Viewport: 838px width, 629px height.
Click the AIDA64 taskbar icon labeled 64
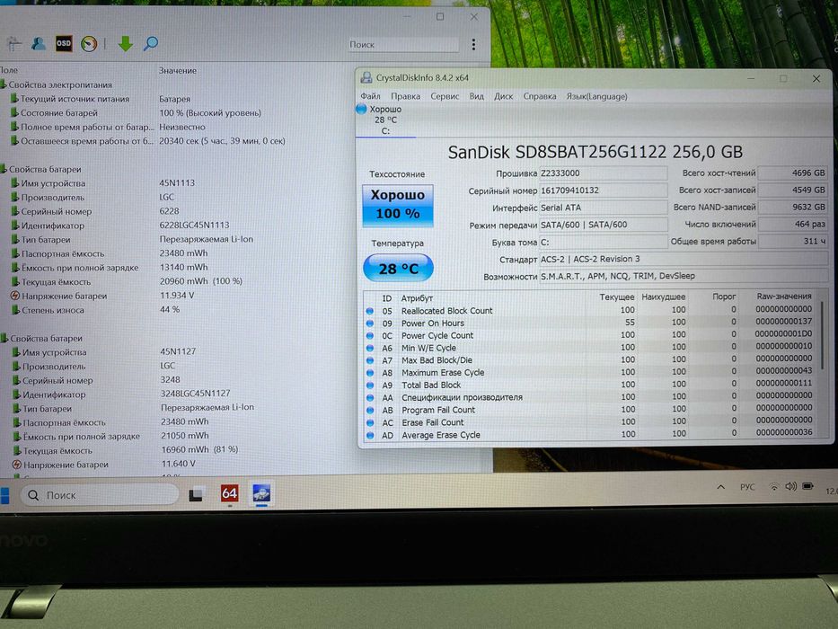point(229,493)
